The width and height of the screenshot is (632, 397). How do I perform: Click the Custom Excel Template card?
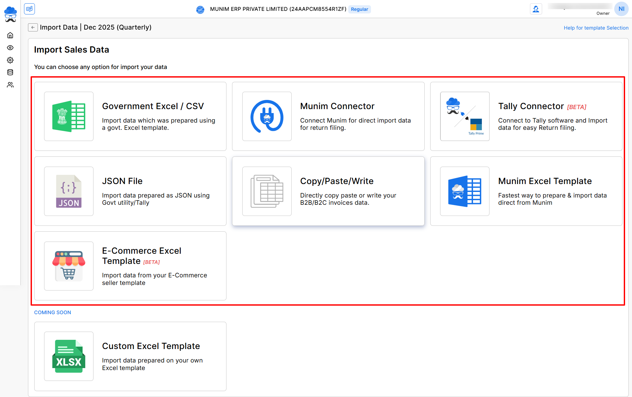[130, 356]
